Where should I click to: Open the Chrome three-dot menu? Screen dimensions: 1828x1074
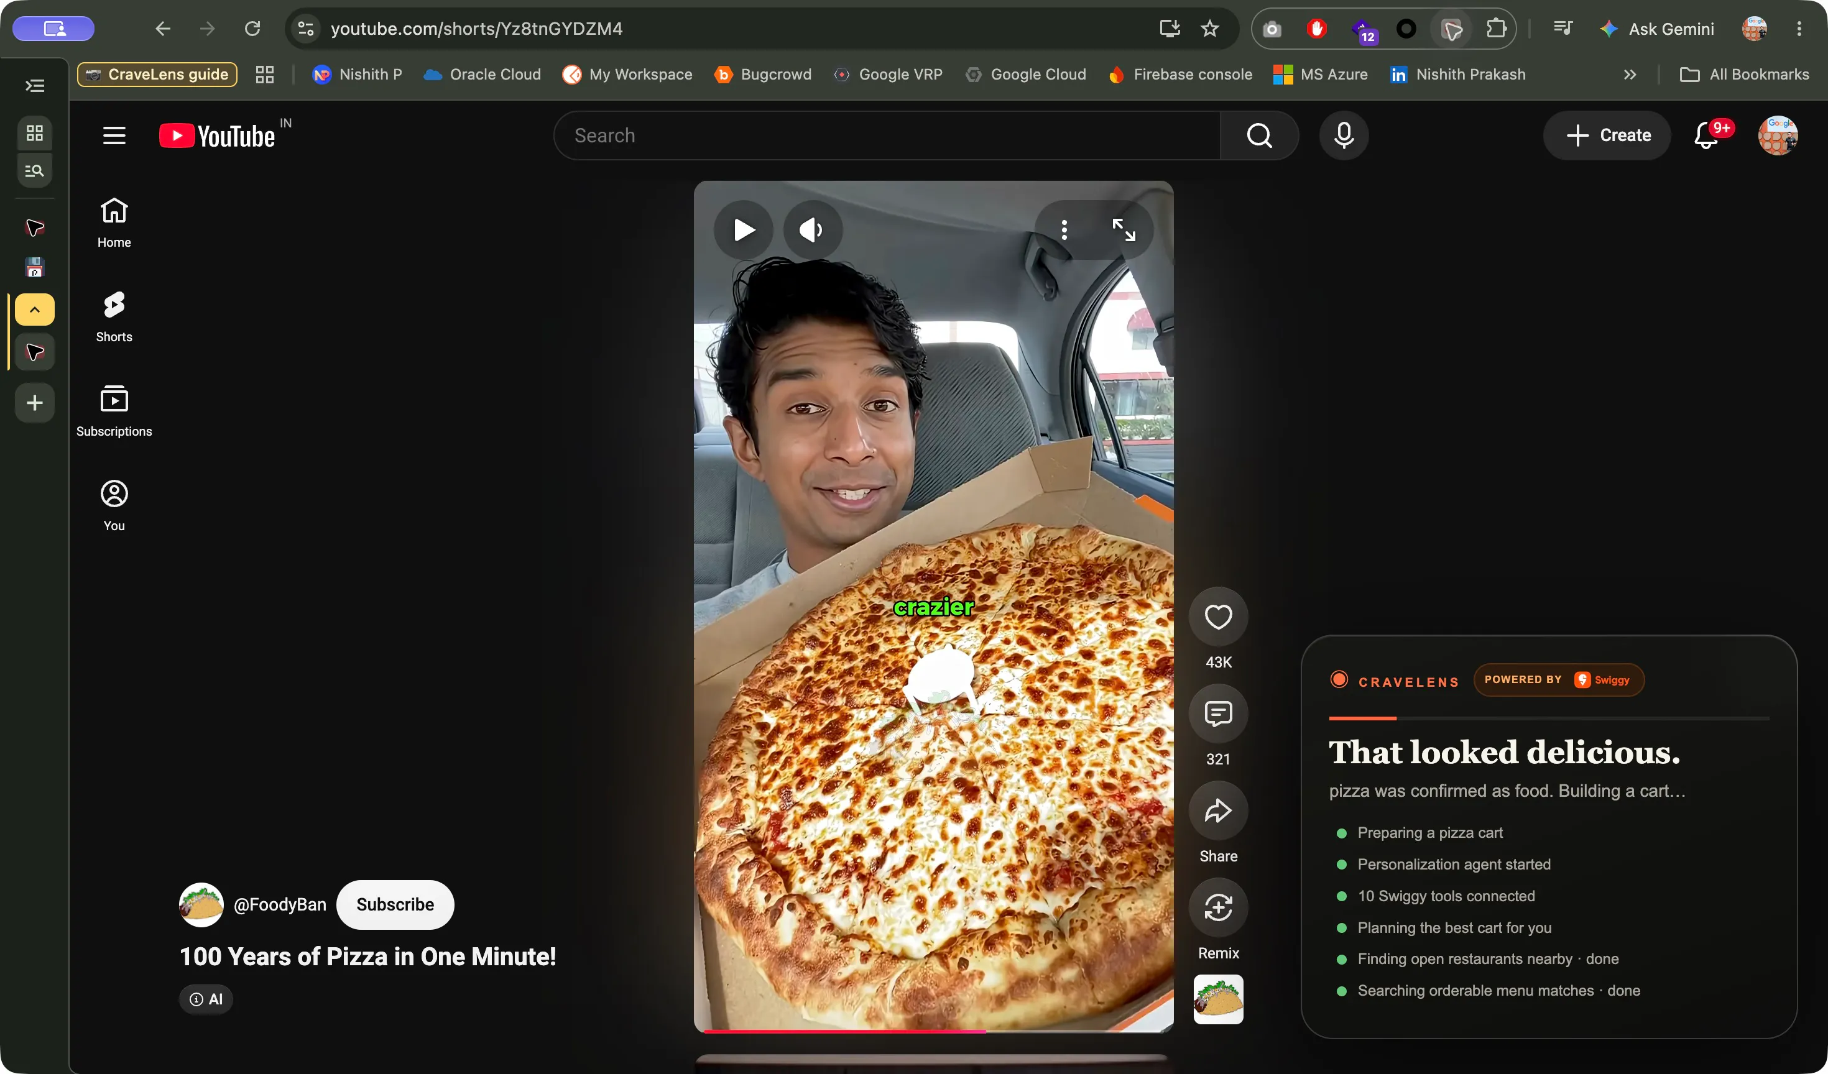1799,29
